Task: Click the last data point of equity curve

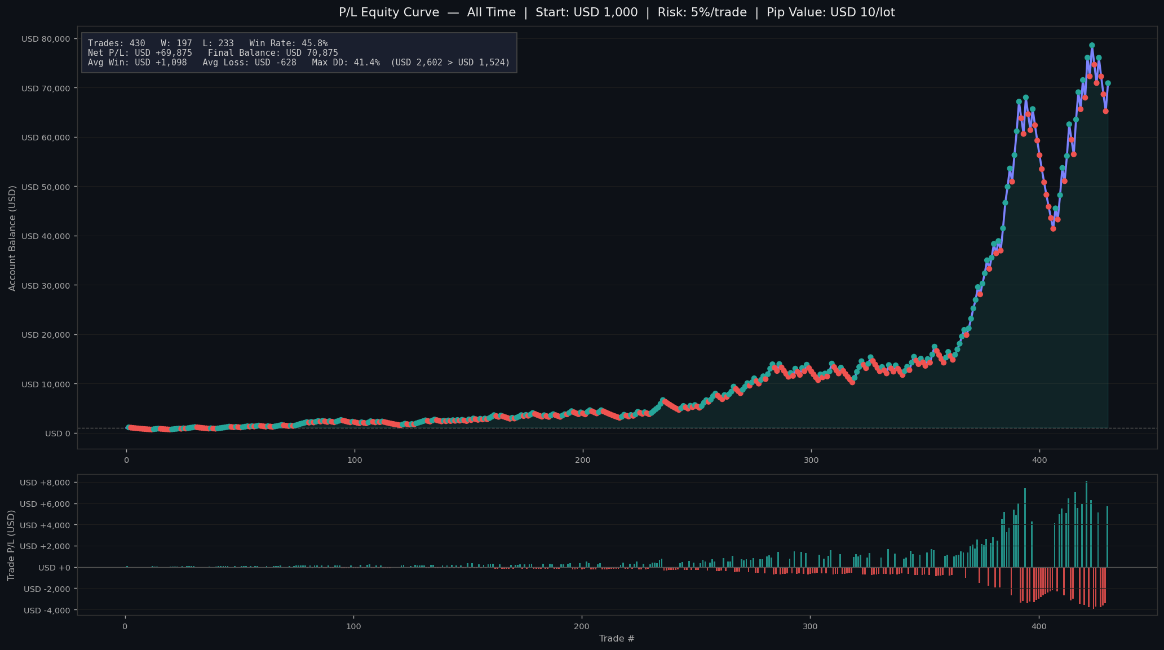Action: [1108, 83]
